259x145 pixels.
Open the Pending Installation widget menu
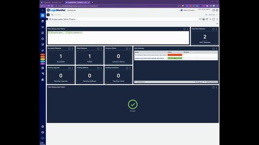tap(130, 68)
